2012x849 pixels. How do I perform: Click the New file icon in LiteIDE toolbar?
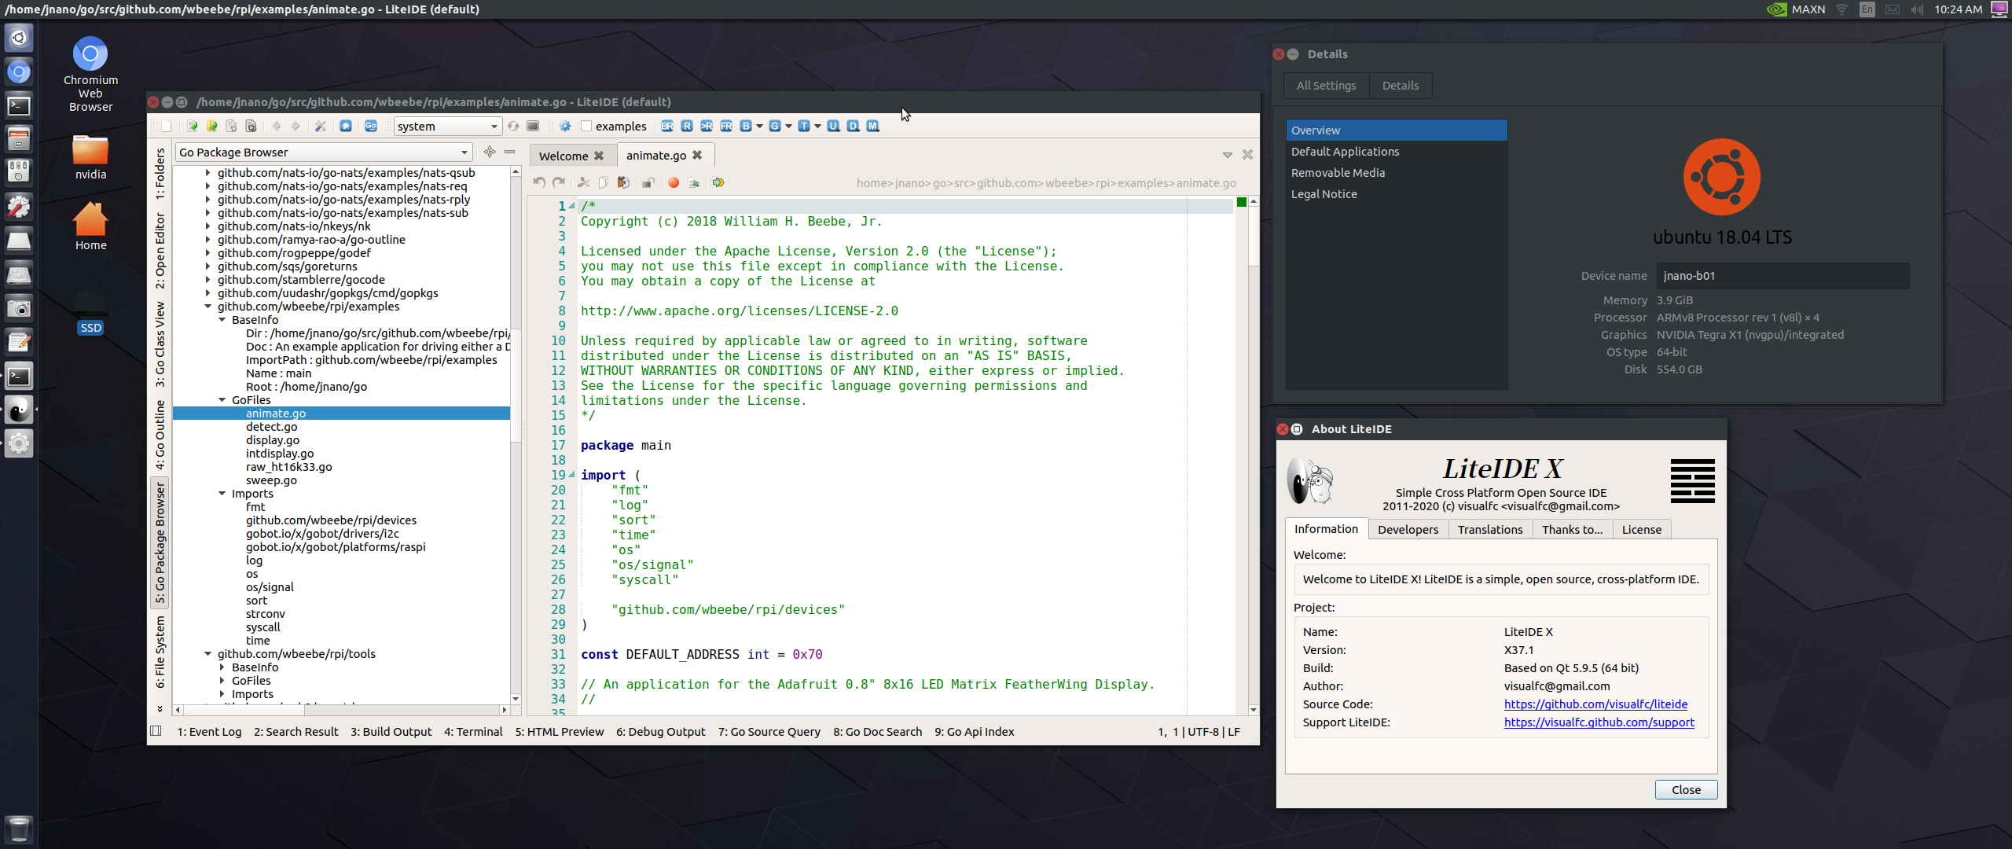[166, 126]
